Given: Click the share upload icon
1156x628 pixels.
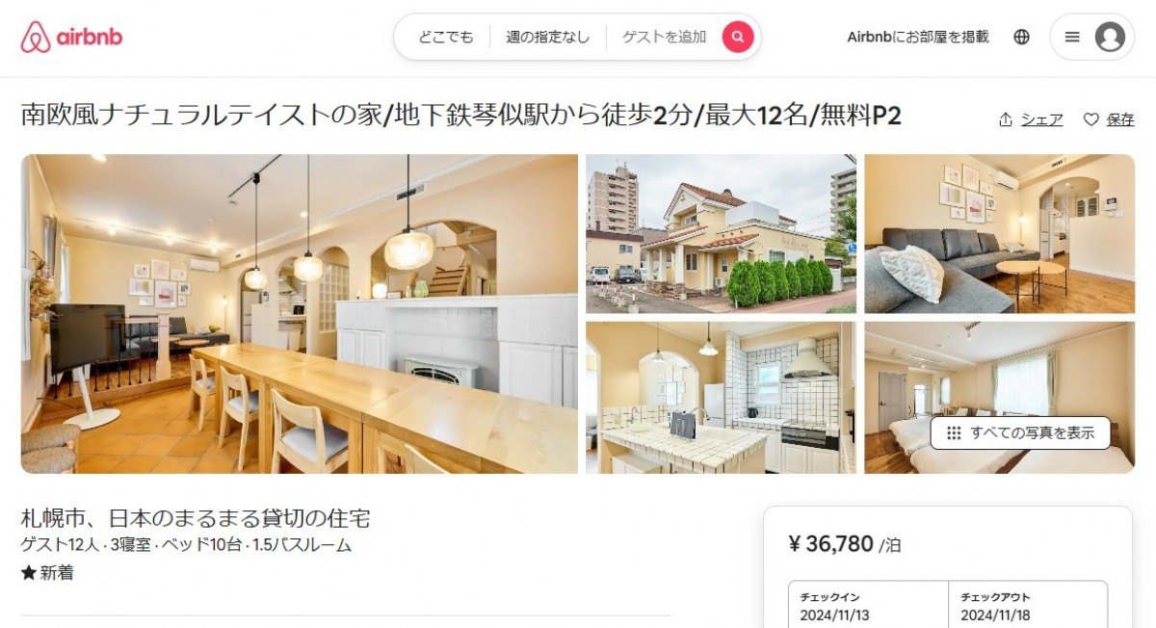Looking at the screenshot, I should [1006, 119].
